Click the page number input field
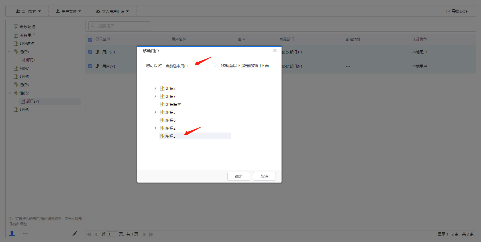481x242 pixels. click(x=112, y=234)
